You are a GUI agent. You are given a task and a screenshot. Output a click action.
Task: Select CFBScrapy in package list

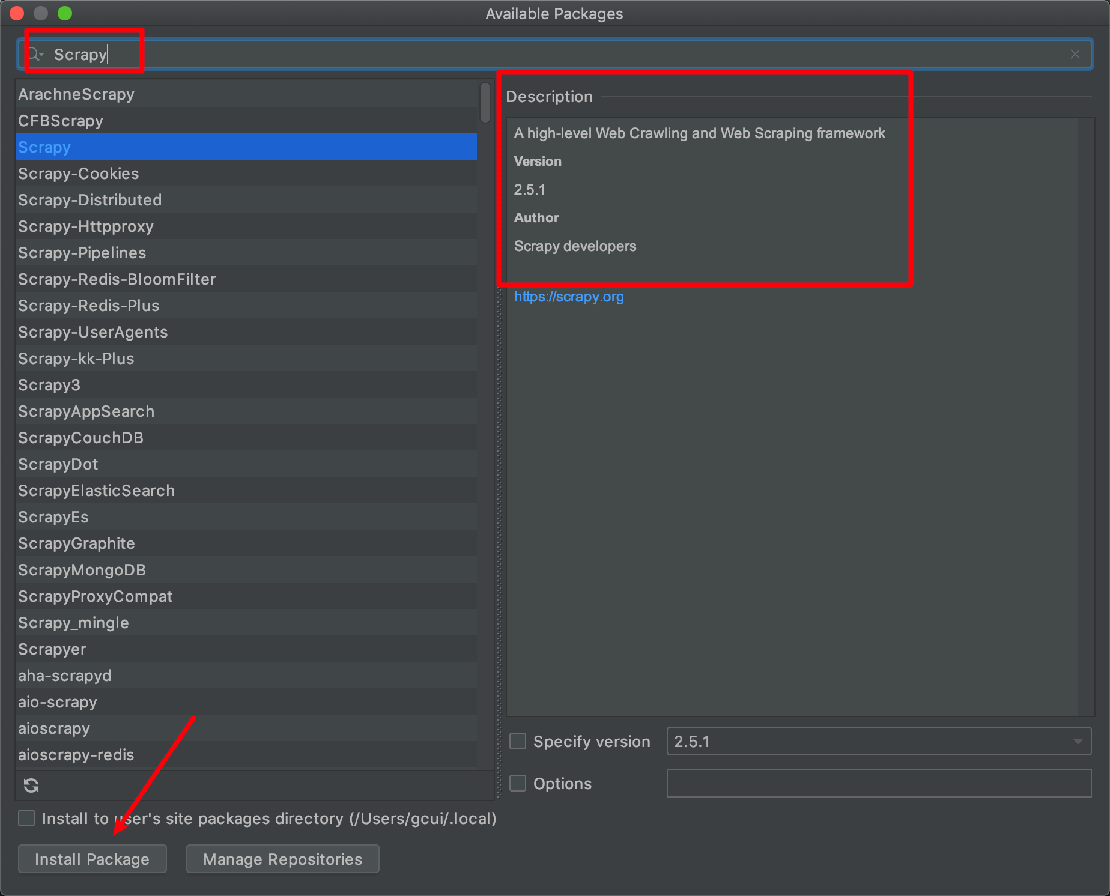(x=246, y=121)
